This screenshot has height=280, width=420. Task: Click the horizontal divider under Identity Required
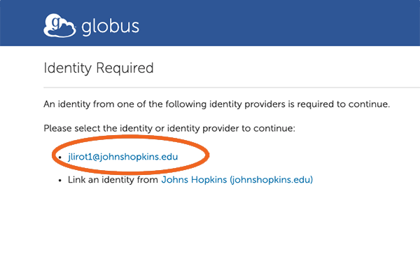pos(232,87)
